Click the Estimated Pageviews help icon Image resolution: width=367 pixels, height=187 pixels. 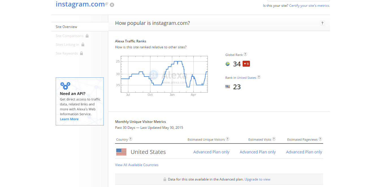[320, 139]
